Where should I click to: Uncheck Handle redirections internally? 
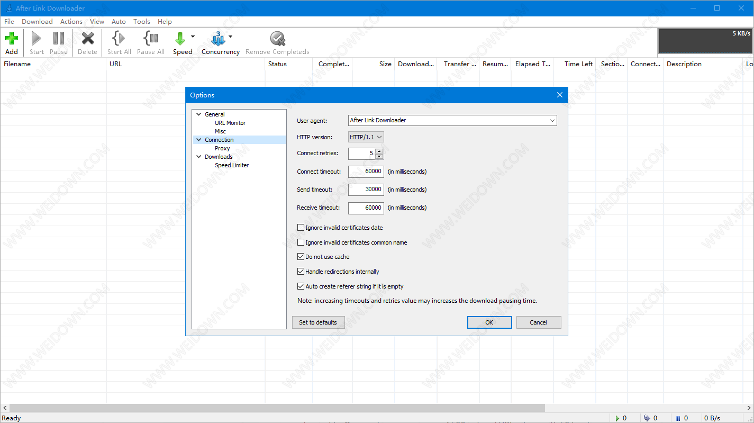click(x=301, y=272)
